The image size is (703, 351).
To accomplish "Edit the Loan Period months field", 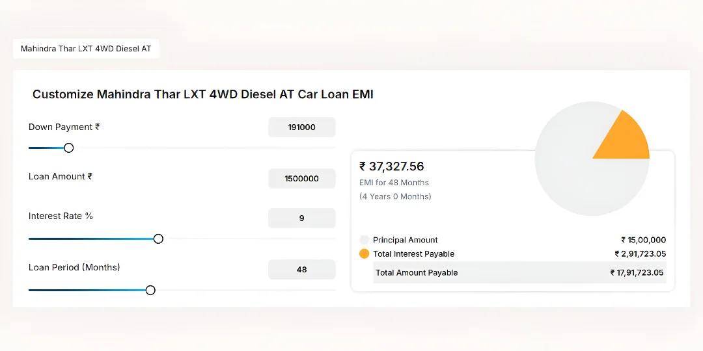I will pyautogui.click(x=301, y=269).
